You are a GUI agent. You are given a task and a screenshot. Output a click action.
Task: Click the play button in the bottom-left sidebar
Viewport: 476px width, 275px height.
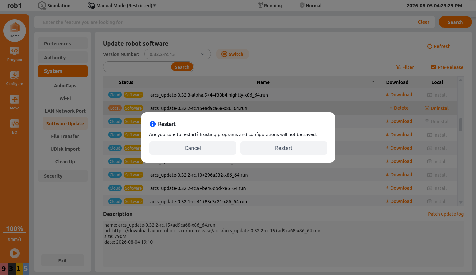pos(14,253)
